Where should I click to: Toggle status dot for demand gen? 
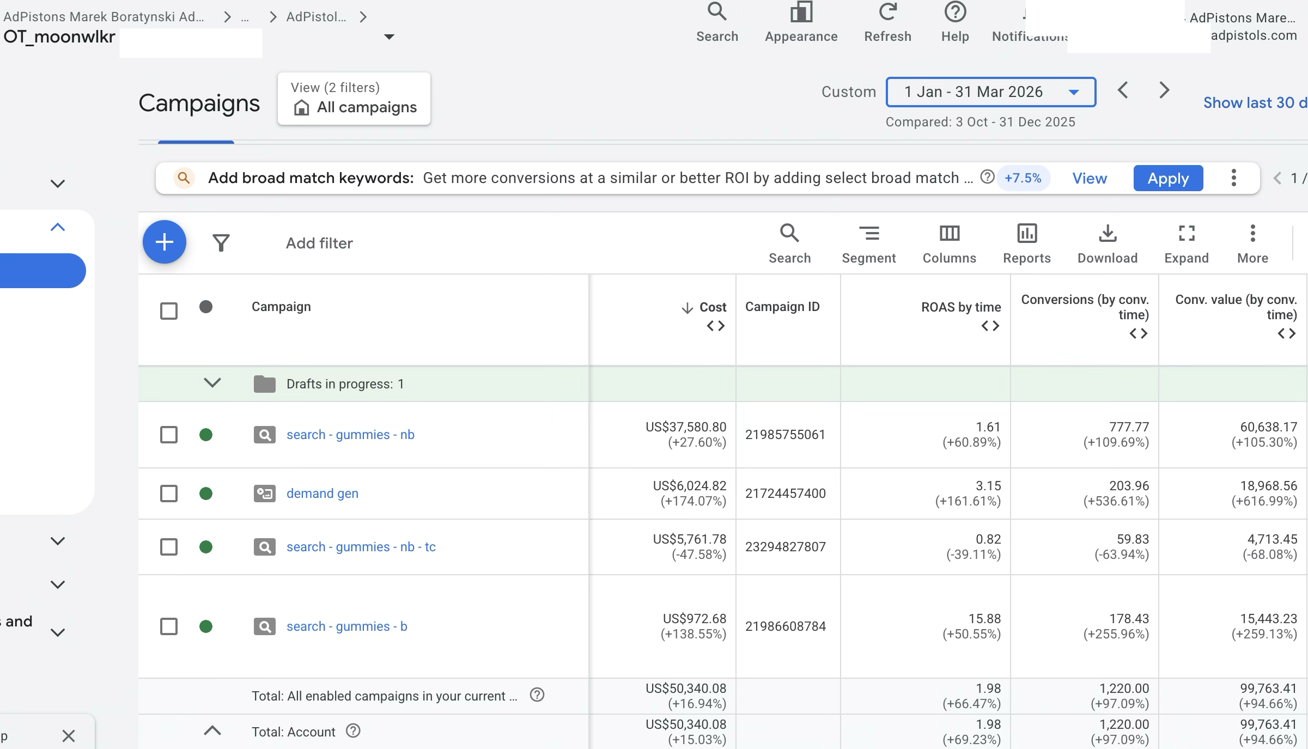(206, 494)
